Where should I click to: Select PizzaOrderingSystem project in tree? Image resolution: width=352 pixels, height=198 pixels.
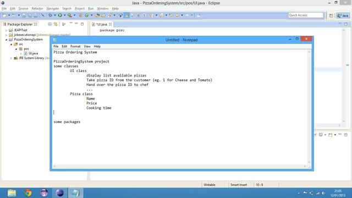tap(28, 40)
